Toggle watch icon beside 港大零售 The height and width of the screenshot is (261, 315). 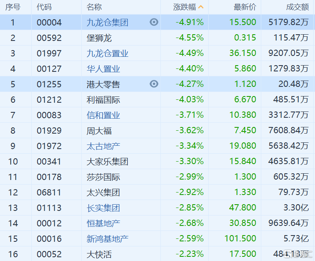pyautogui.click(x=154, y=84)
